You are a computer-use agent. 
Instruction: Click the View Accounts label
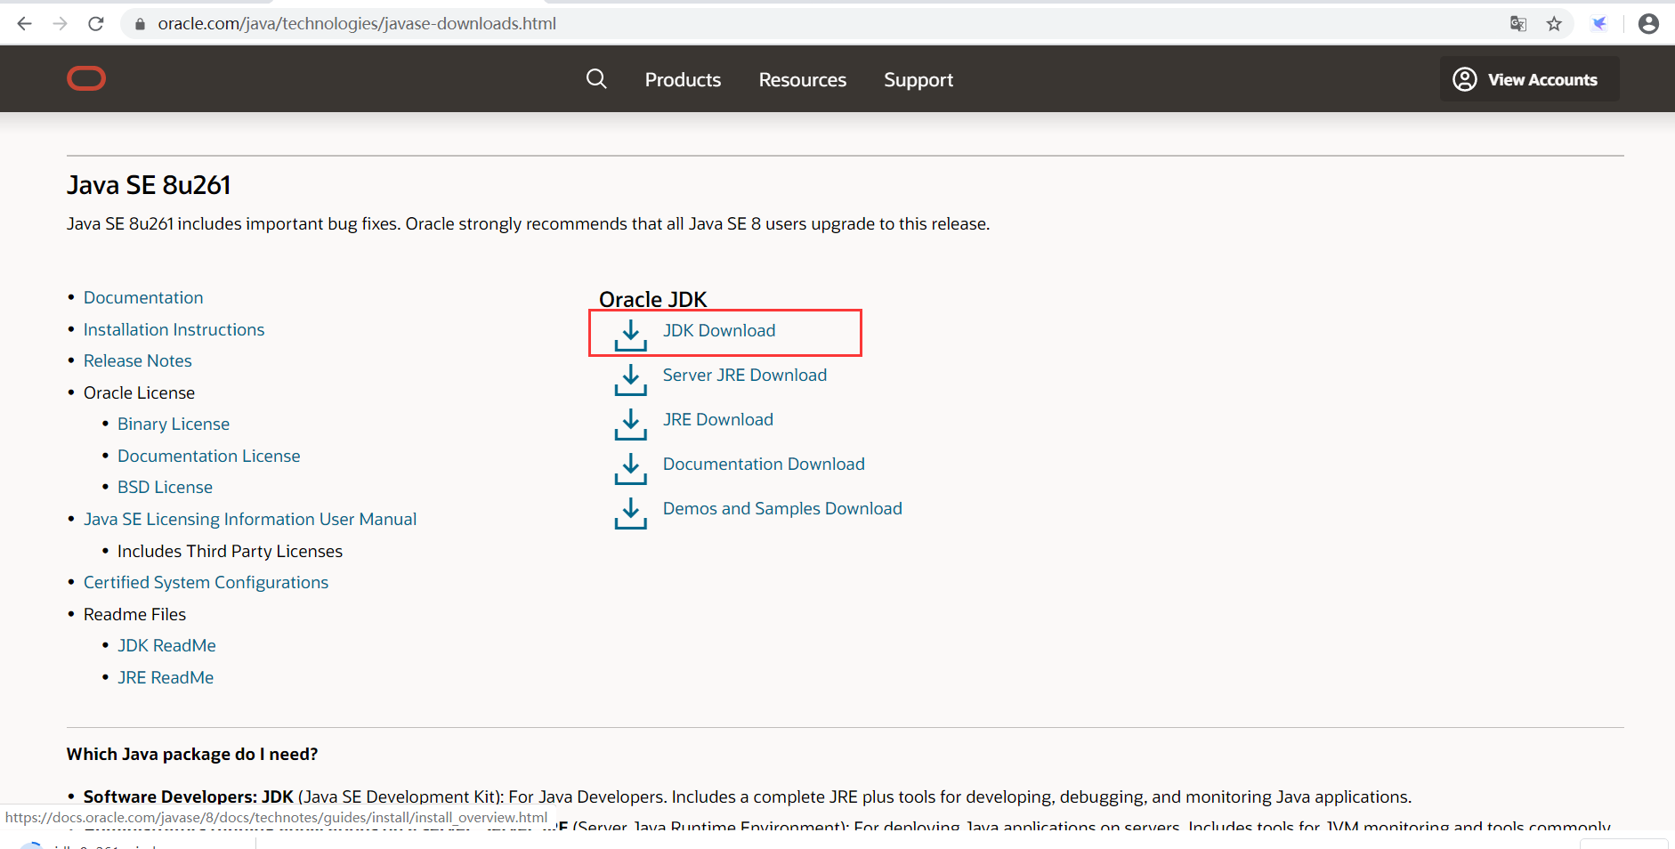(1542, 80)
